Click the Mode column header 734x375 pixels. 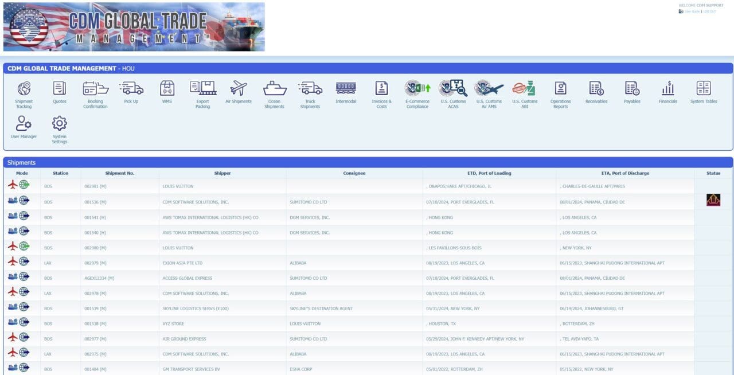point(22,173)
